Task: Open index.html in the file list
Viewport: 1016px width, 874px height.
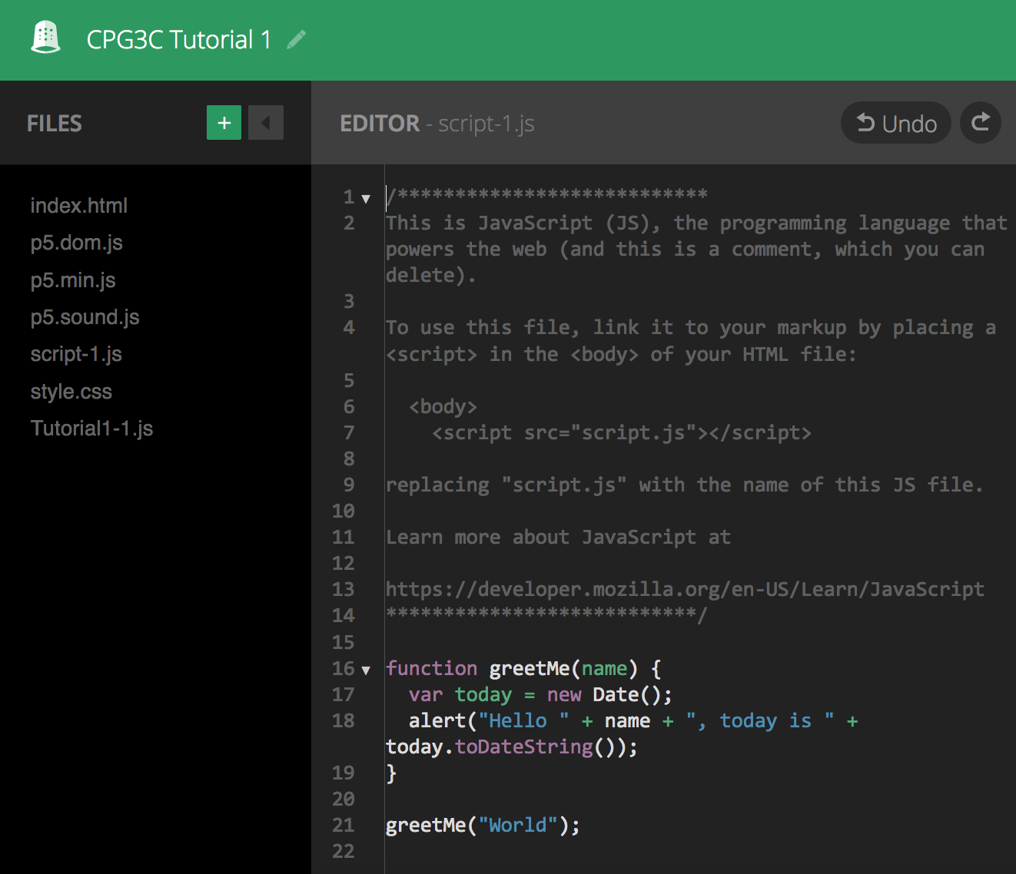Action: pyautogui.click(x=79, y=206)
